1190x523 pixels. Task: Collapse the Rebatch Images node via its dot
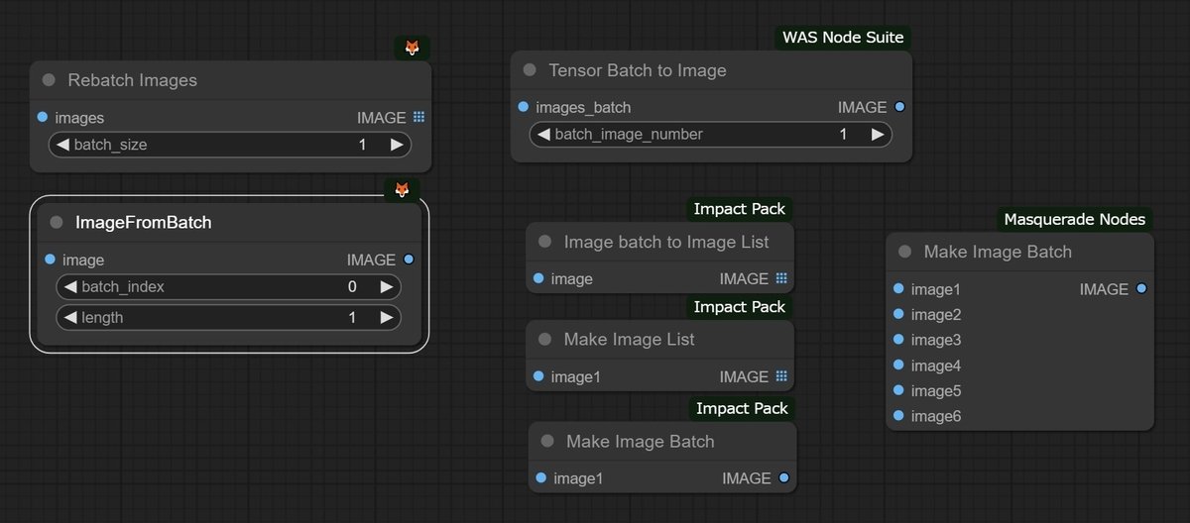pyautogui.click(x=49, y=79)
